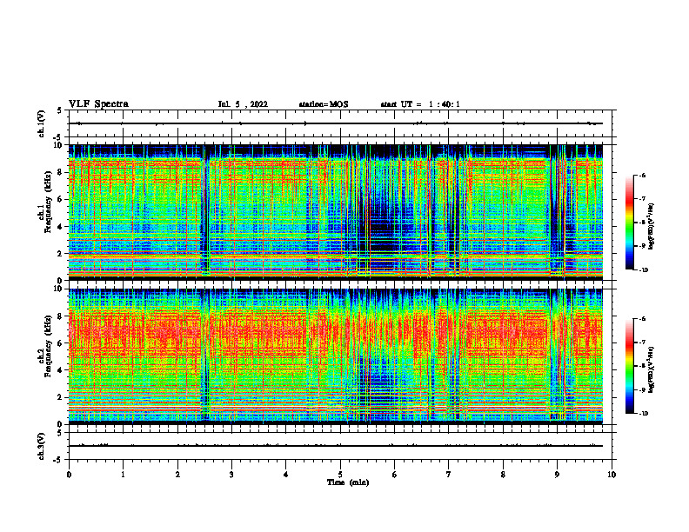Screen dimensions: 689x532
Task: Click the ch.1 spectrogram color scale bar
Action: [629, 223]
